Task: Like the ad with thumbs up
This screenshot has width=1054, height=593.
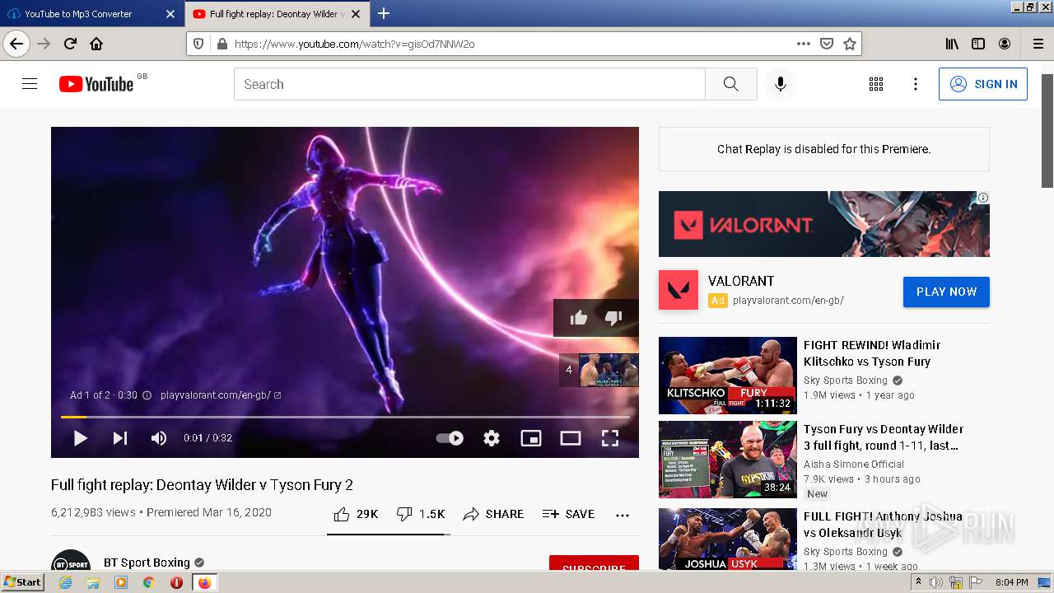Action: (x=579, y=317)
